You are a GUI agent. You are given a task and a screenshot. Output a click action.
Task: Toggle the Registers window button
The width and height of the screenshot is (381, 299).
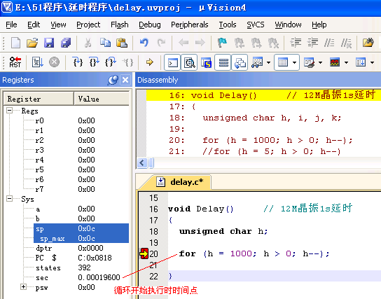(223, 62)
